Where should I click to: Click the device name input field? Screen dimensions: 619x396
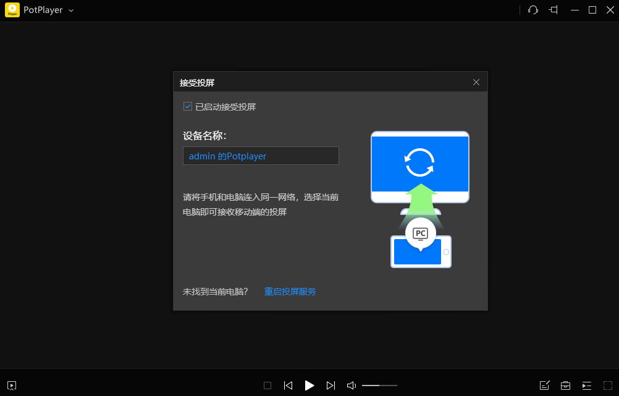tap(261, 156)
